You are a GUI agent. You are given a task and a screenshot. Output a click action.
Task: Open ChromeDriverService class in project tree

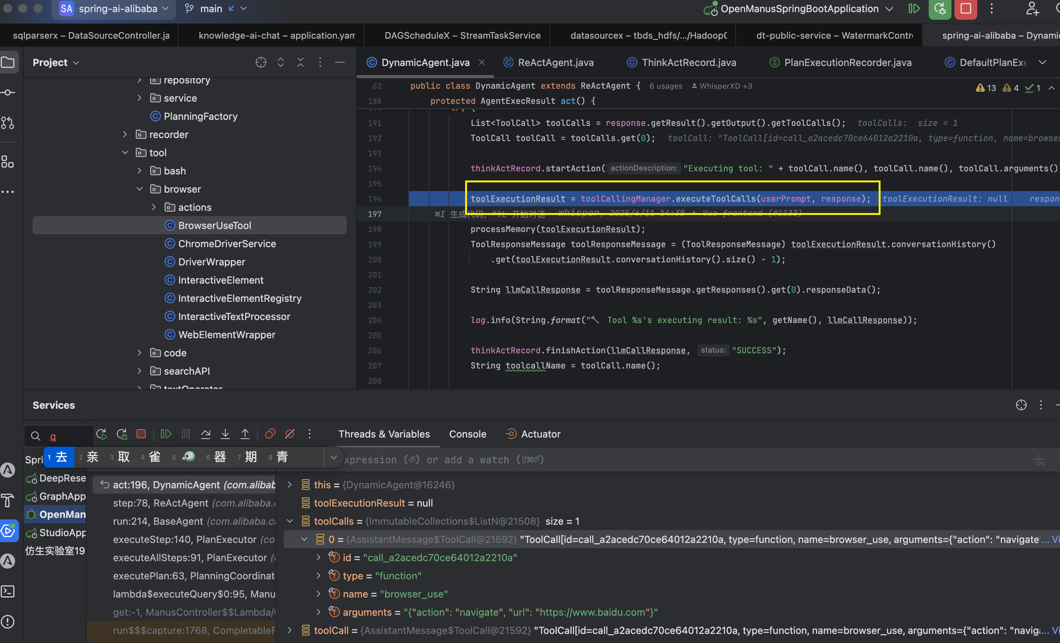click(x=227, y=244)
